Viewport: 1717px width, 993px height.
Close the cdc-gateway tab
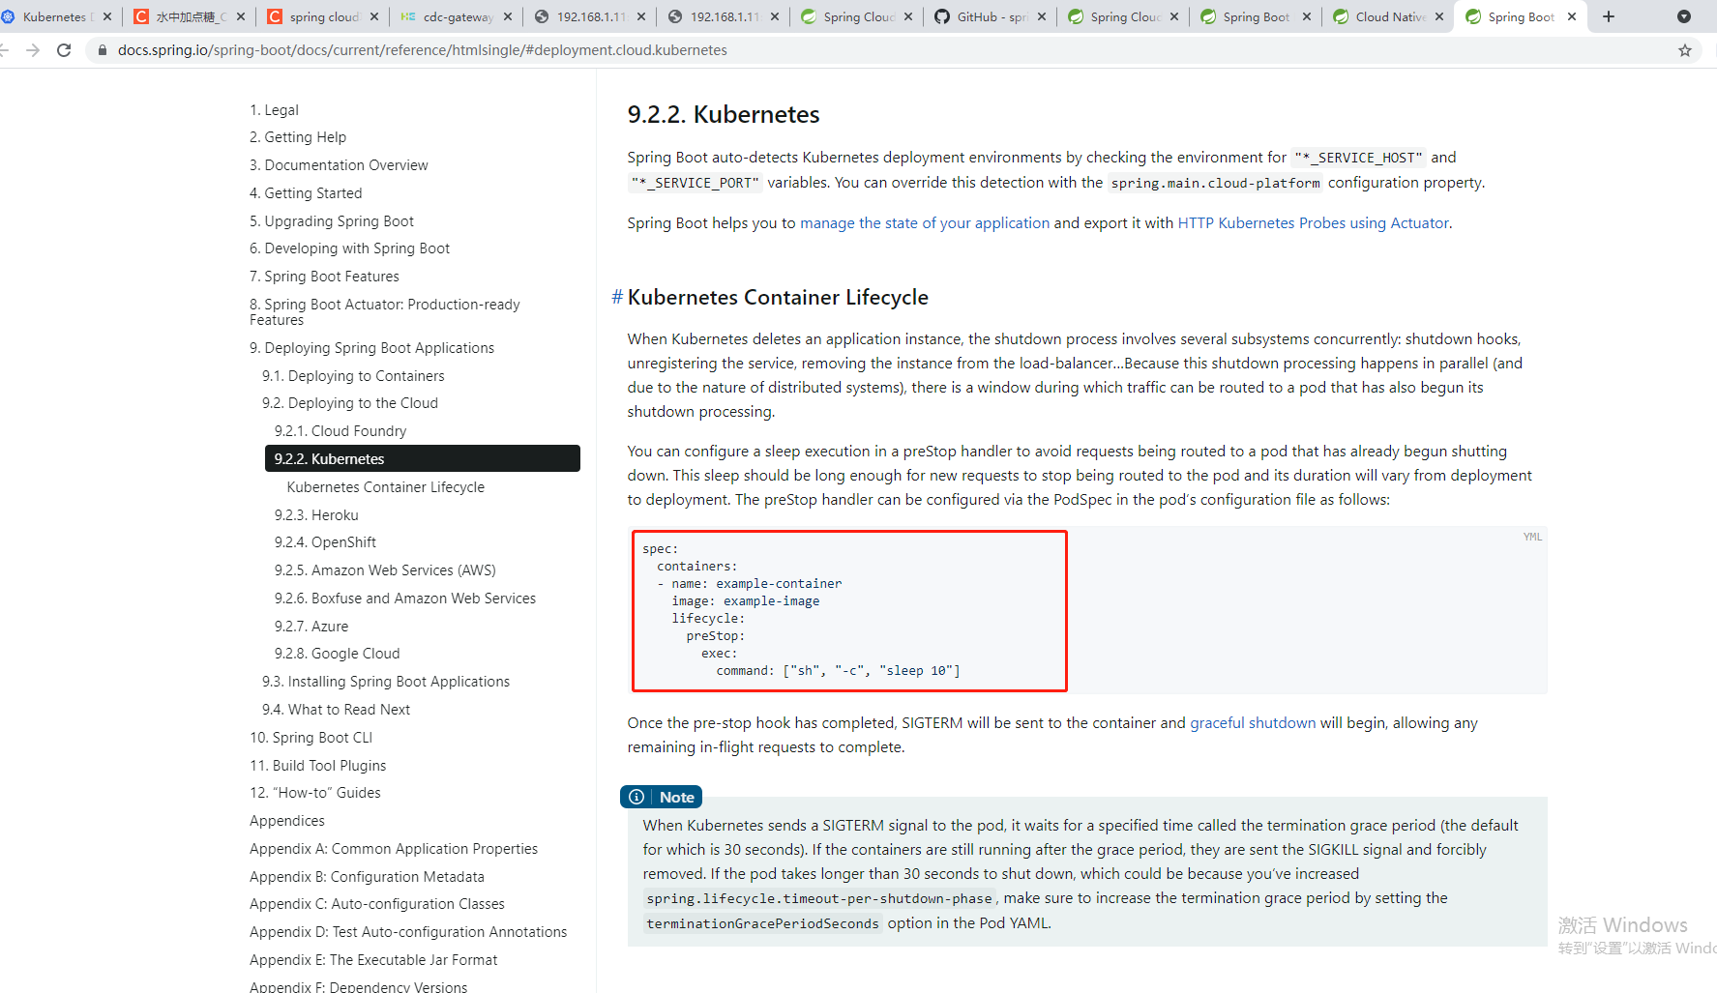(x=508, y=16)
